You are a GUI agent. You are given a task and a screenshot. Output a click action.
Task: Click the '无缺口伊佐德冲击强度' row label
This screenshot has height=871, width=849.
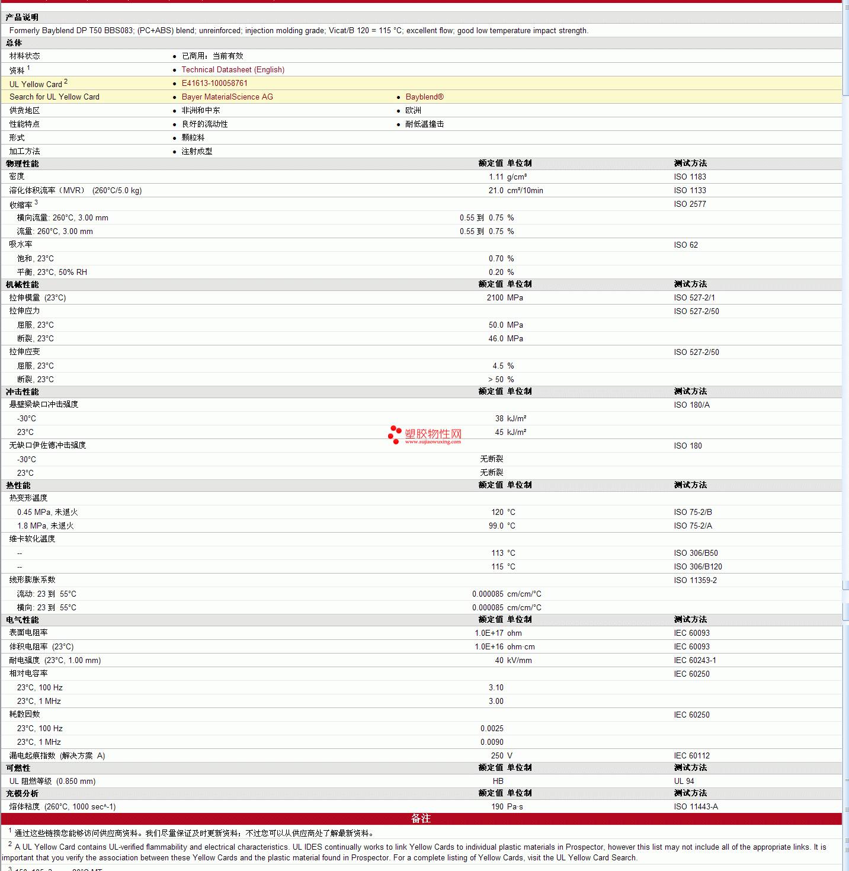47,446
